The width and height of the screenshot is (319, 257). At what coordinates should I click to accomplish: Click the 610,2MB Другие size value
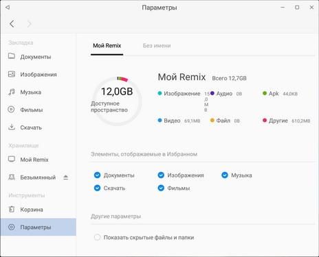tap(301, 121)
